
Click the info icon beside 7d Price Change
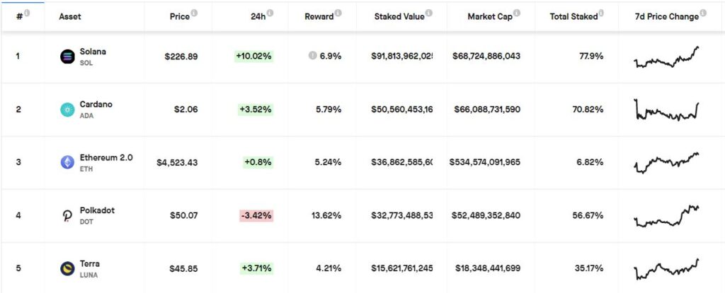point(703,13)
